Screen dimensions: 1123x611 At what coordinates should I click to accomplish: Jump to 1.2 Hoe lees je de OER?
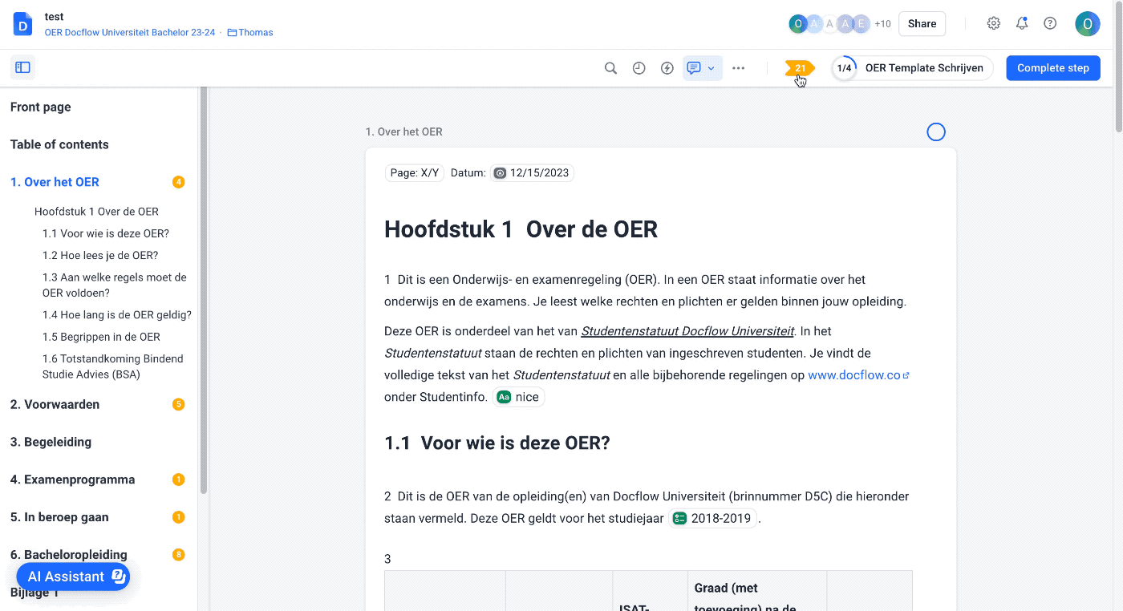[x=100, y=255]
